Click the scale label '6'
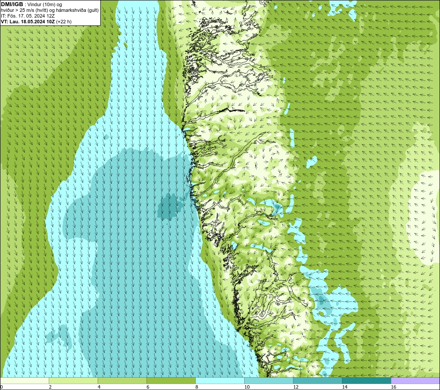Image resolution: width=440 pixels, height=390 pixels. [x=148, y=387]
